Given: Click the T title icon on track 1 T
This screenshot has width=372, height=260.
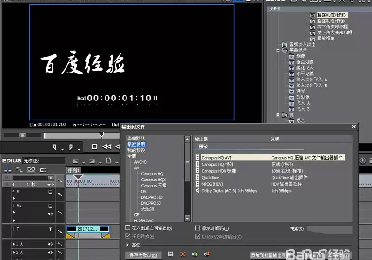Looking at the screenshot, I should [50, 229].
